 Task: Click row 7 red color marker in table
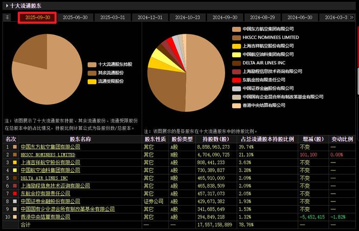coord(15,194)
